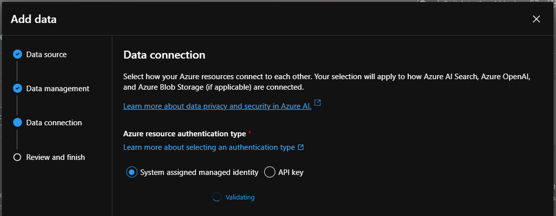556x216 pixels.
Task: Go to the Data source step label
Action: (x=46, y=54)
